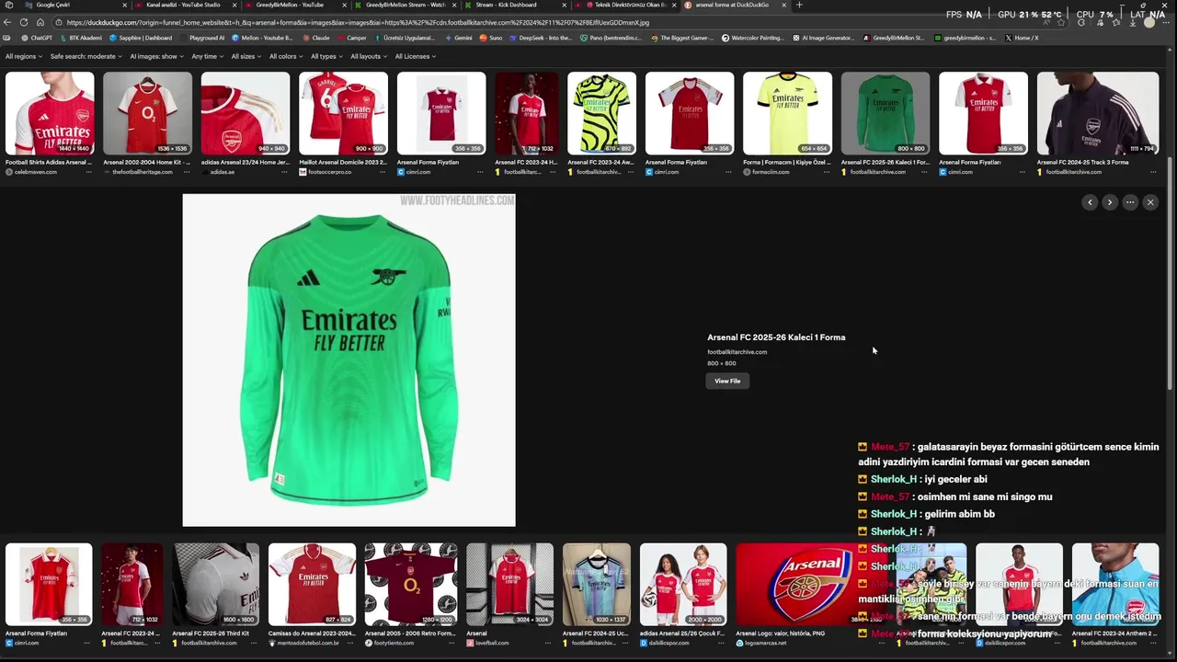Open the Sapphire | Dashboard bookmark

[x=141, y=38]
